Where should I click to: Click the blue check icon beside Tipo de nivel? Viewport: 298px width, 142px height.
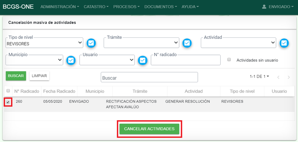pos(91,43)
